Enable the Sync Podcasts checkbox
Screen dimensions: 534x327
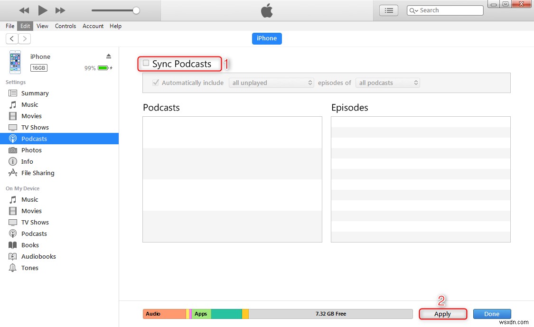tap(145, 63)
